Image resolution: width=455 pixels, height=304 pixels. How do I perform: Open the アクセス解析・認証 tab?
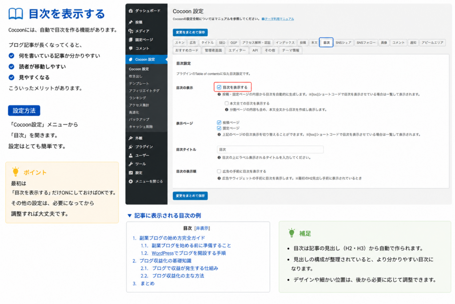pyautogui.click(x=256, y=42)
